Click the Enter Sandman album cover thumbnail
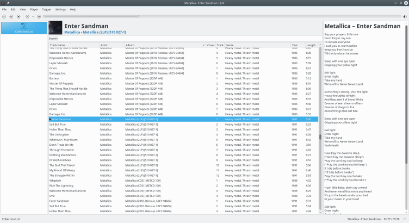This screenshot has height=223, width=409. (55, 28)
